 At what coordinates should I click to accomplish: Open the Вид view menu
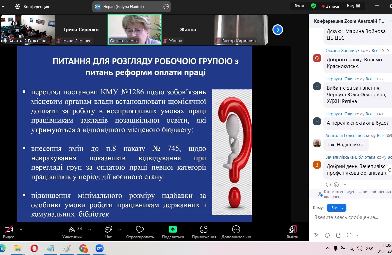353,6
